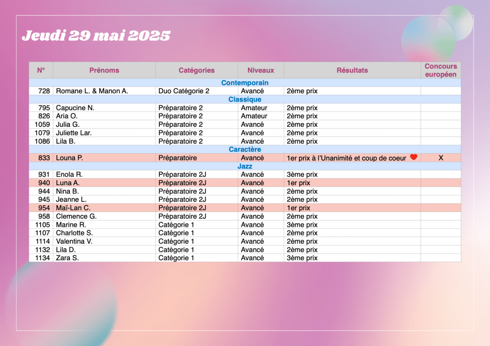Click the Concours européen column header
The image size is (490, 346).
pos(441,70)
